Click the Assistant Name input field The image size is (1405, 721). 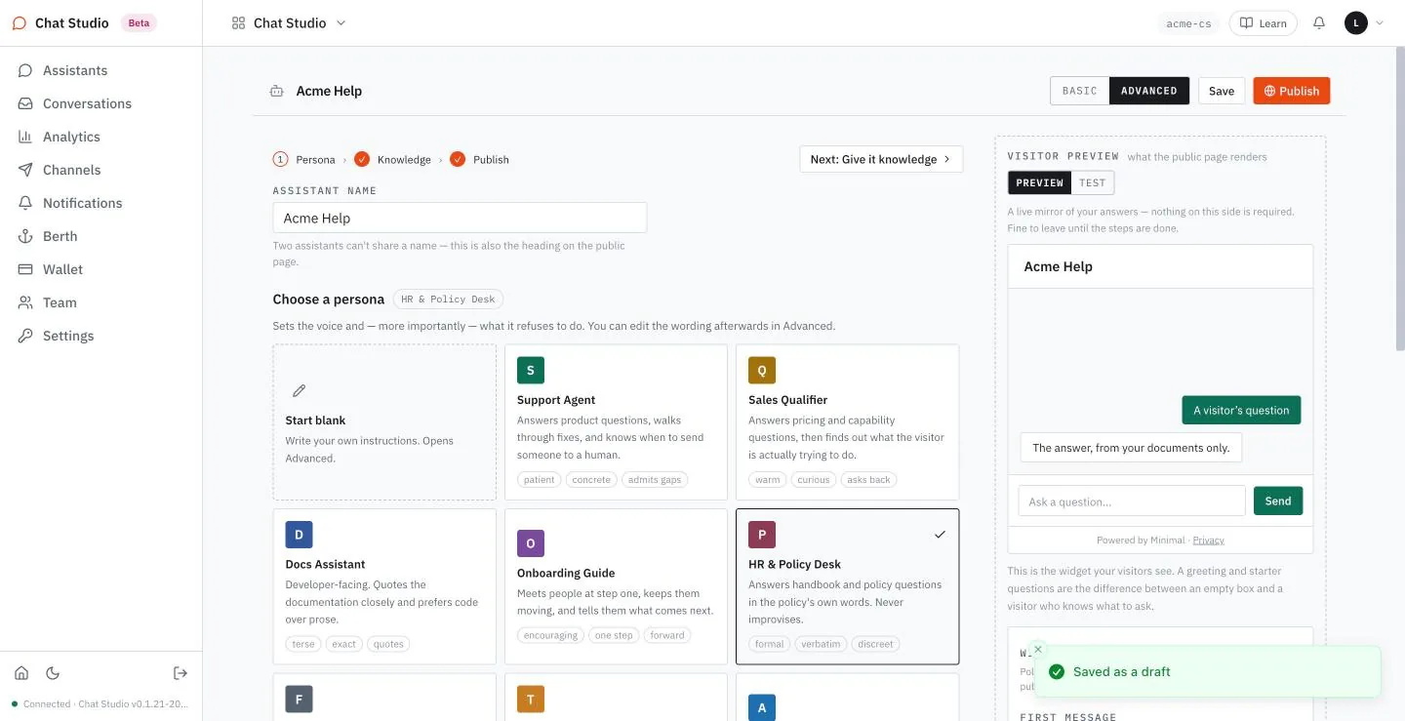460,218
